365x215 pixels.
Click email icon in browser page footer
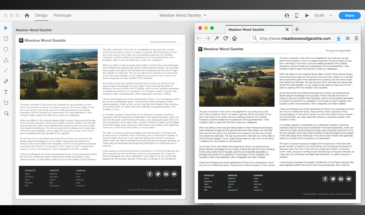(349, 179)
